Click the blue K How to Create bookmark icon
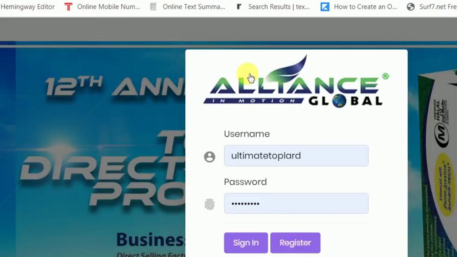 (325, 7)
